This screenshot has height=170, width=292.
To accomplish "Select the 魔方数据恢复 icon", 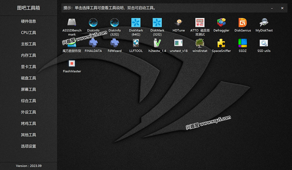I will pyautogui.click(x=72, y=43).
